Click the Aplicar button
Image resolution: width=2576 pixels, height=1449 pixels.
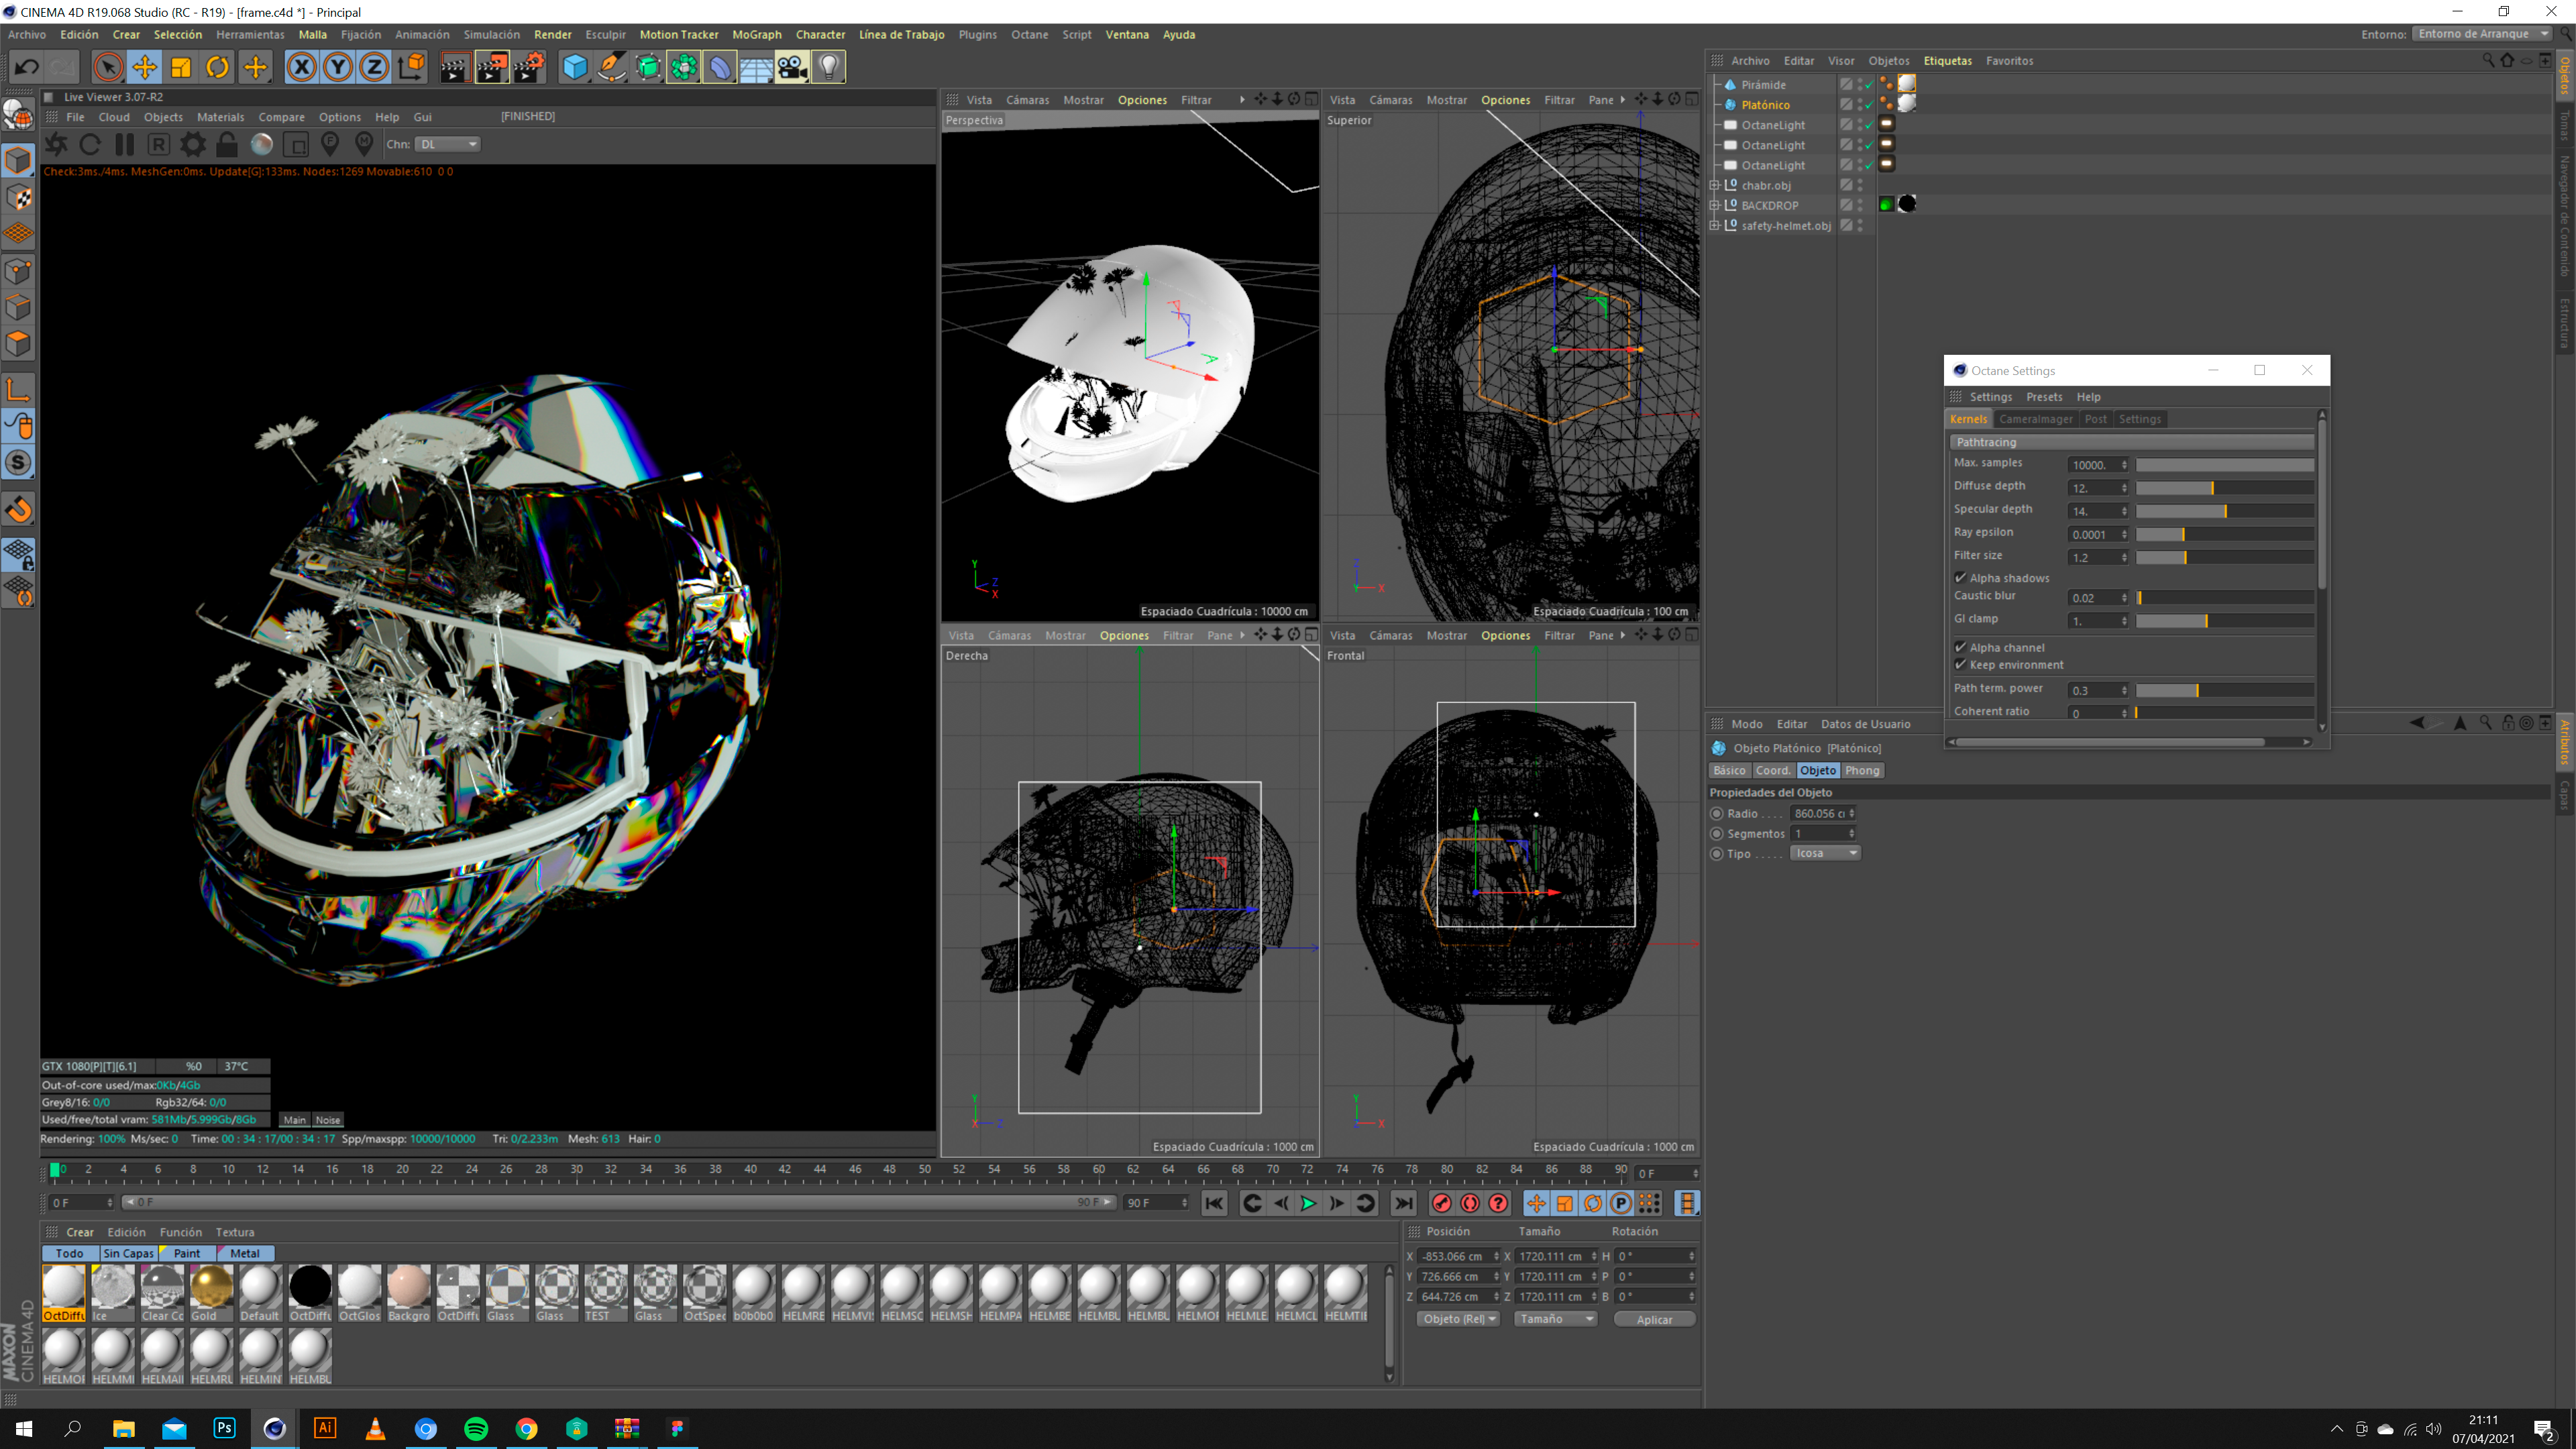(x=1654, y=1319)
